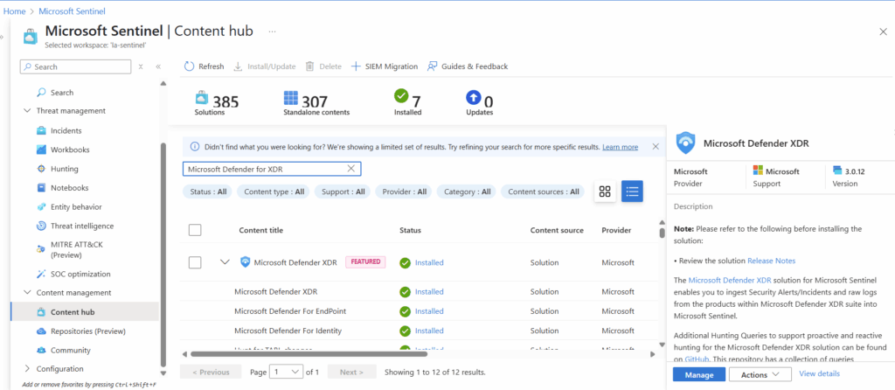895x390 pixels.
Task: Open the Learn more link
Action: 620,147
